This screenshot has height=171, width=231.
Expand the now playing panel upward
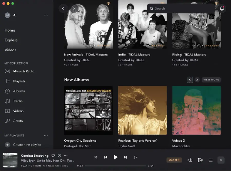click(x=221, y=160)
